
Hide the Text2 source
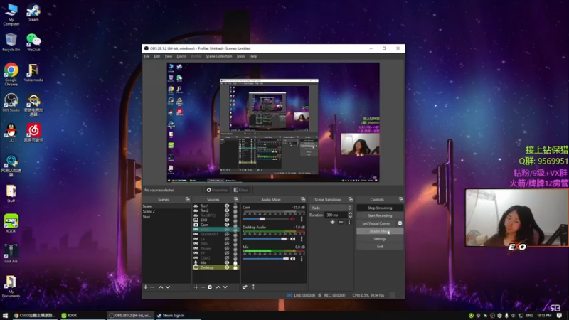pos(227,210)
